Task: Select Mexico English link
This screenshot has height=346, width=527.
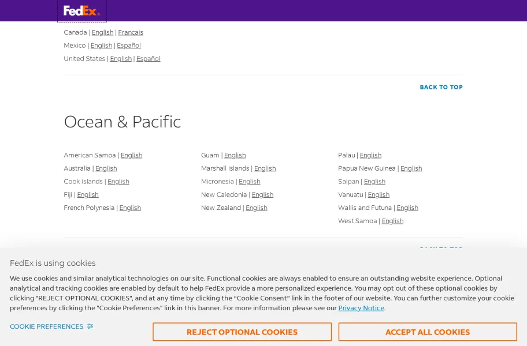Action: 101,45
